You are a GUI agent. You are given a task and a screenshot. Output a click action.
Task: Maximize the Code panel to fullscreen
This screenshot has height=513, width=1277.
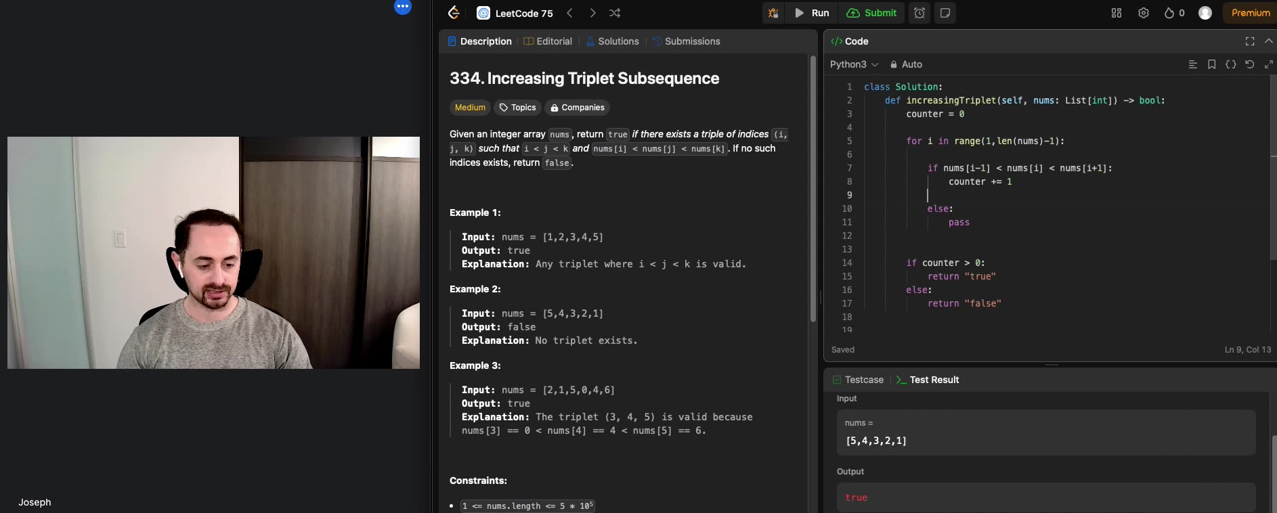[1250, 41]
